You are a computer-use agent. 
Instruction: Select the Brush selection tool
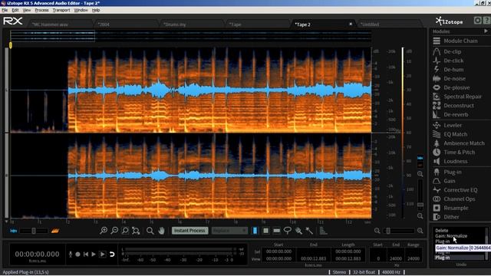tap(298, 231)
